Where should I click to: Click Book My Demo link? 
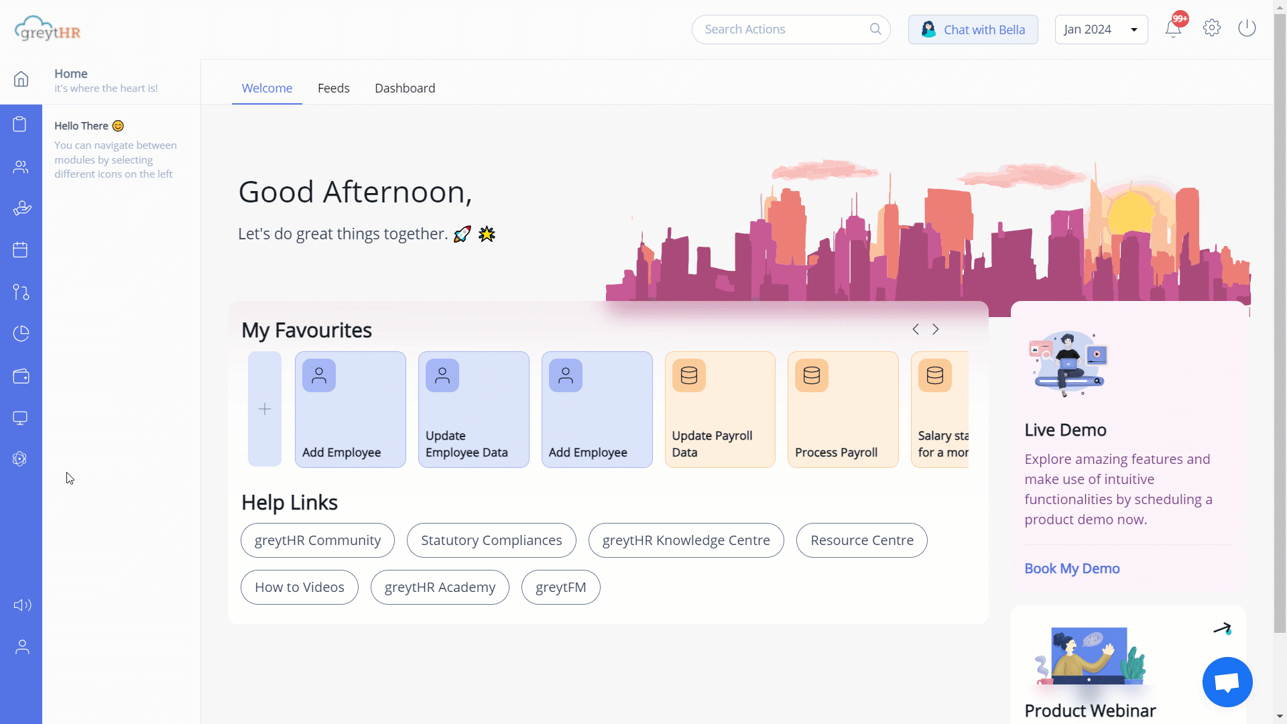(1072, 568)
